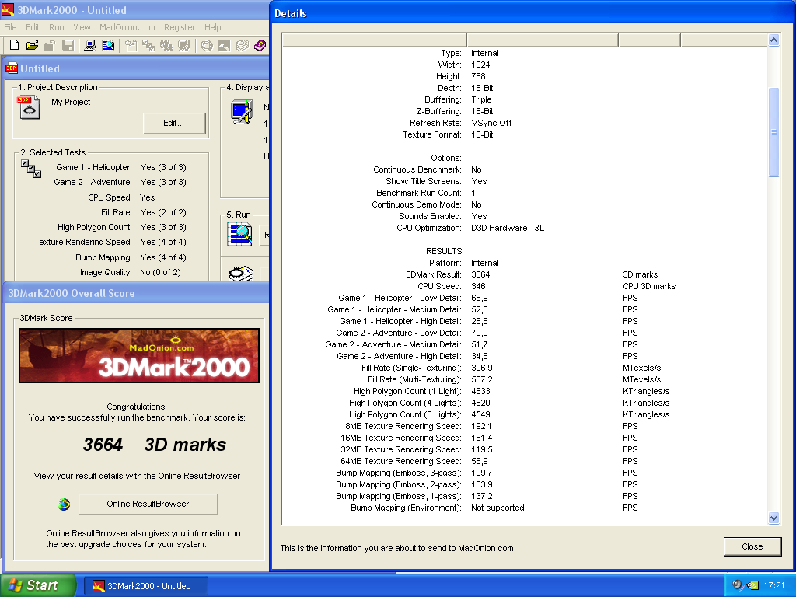Viewport: 796px width, 597px height.
Task: Open the Help menu
Action: pyautogui.click(x=213, y=27)
